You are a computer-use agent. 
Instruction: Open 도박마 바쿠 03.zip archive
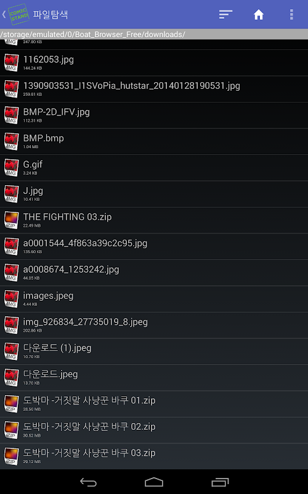point(154,456)
